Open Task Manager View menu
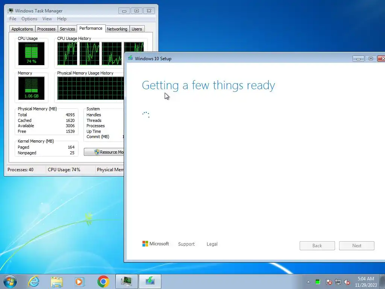Viewport: 385px width, 289px height. (47, 19)
